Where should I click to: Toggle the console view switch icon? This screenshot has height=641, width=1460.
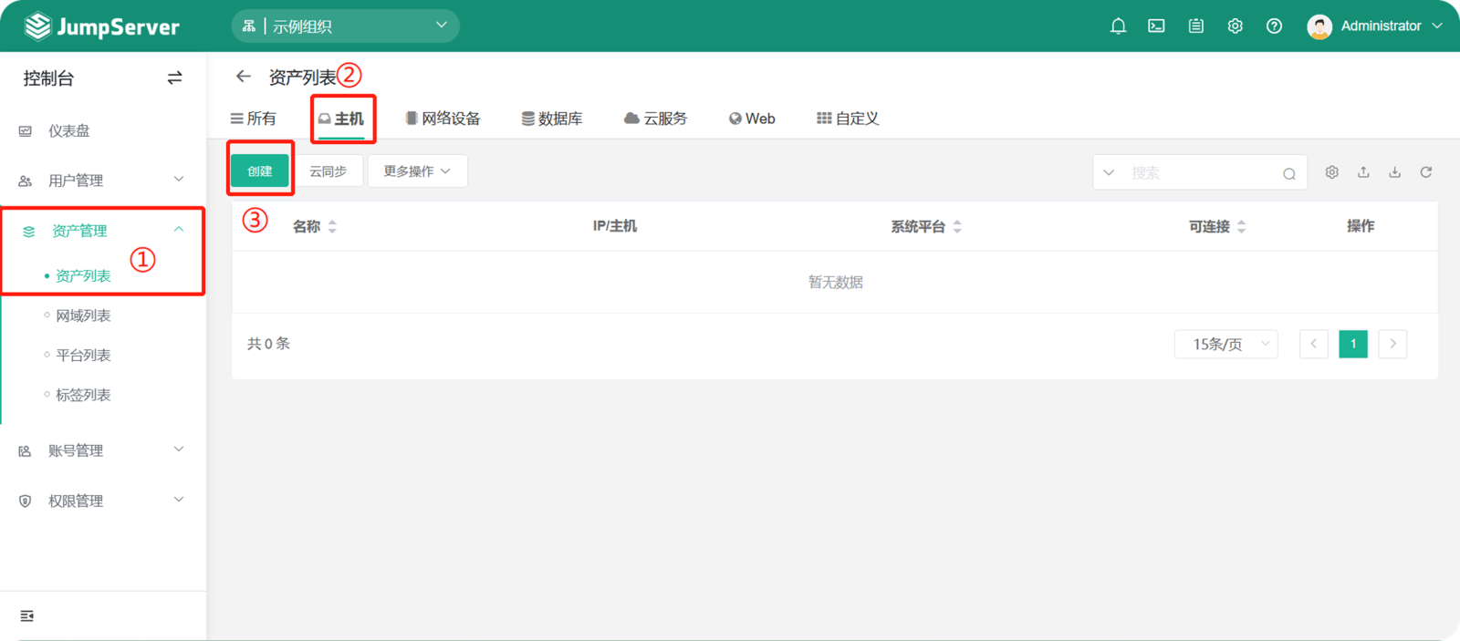tap(174, 78)
